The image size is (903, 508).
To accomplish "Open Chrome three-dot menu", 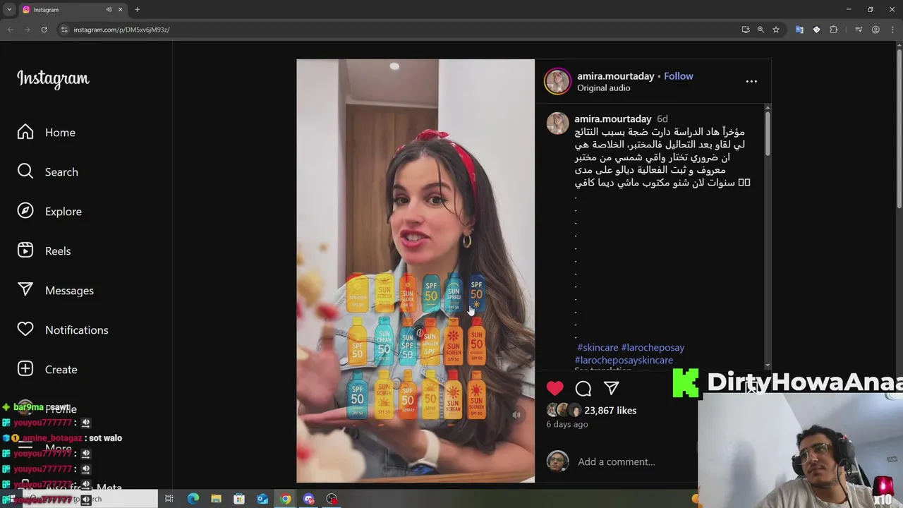I will (x=892, y=30).
